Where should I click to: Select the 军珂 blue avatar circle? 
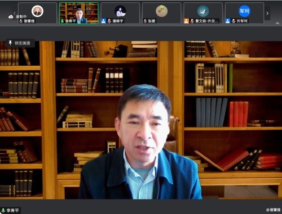pos(244,11)
